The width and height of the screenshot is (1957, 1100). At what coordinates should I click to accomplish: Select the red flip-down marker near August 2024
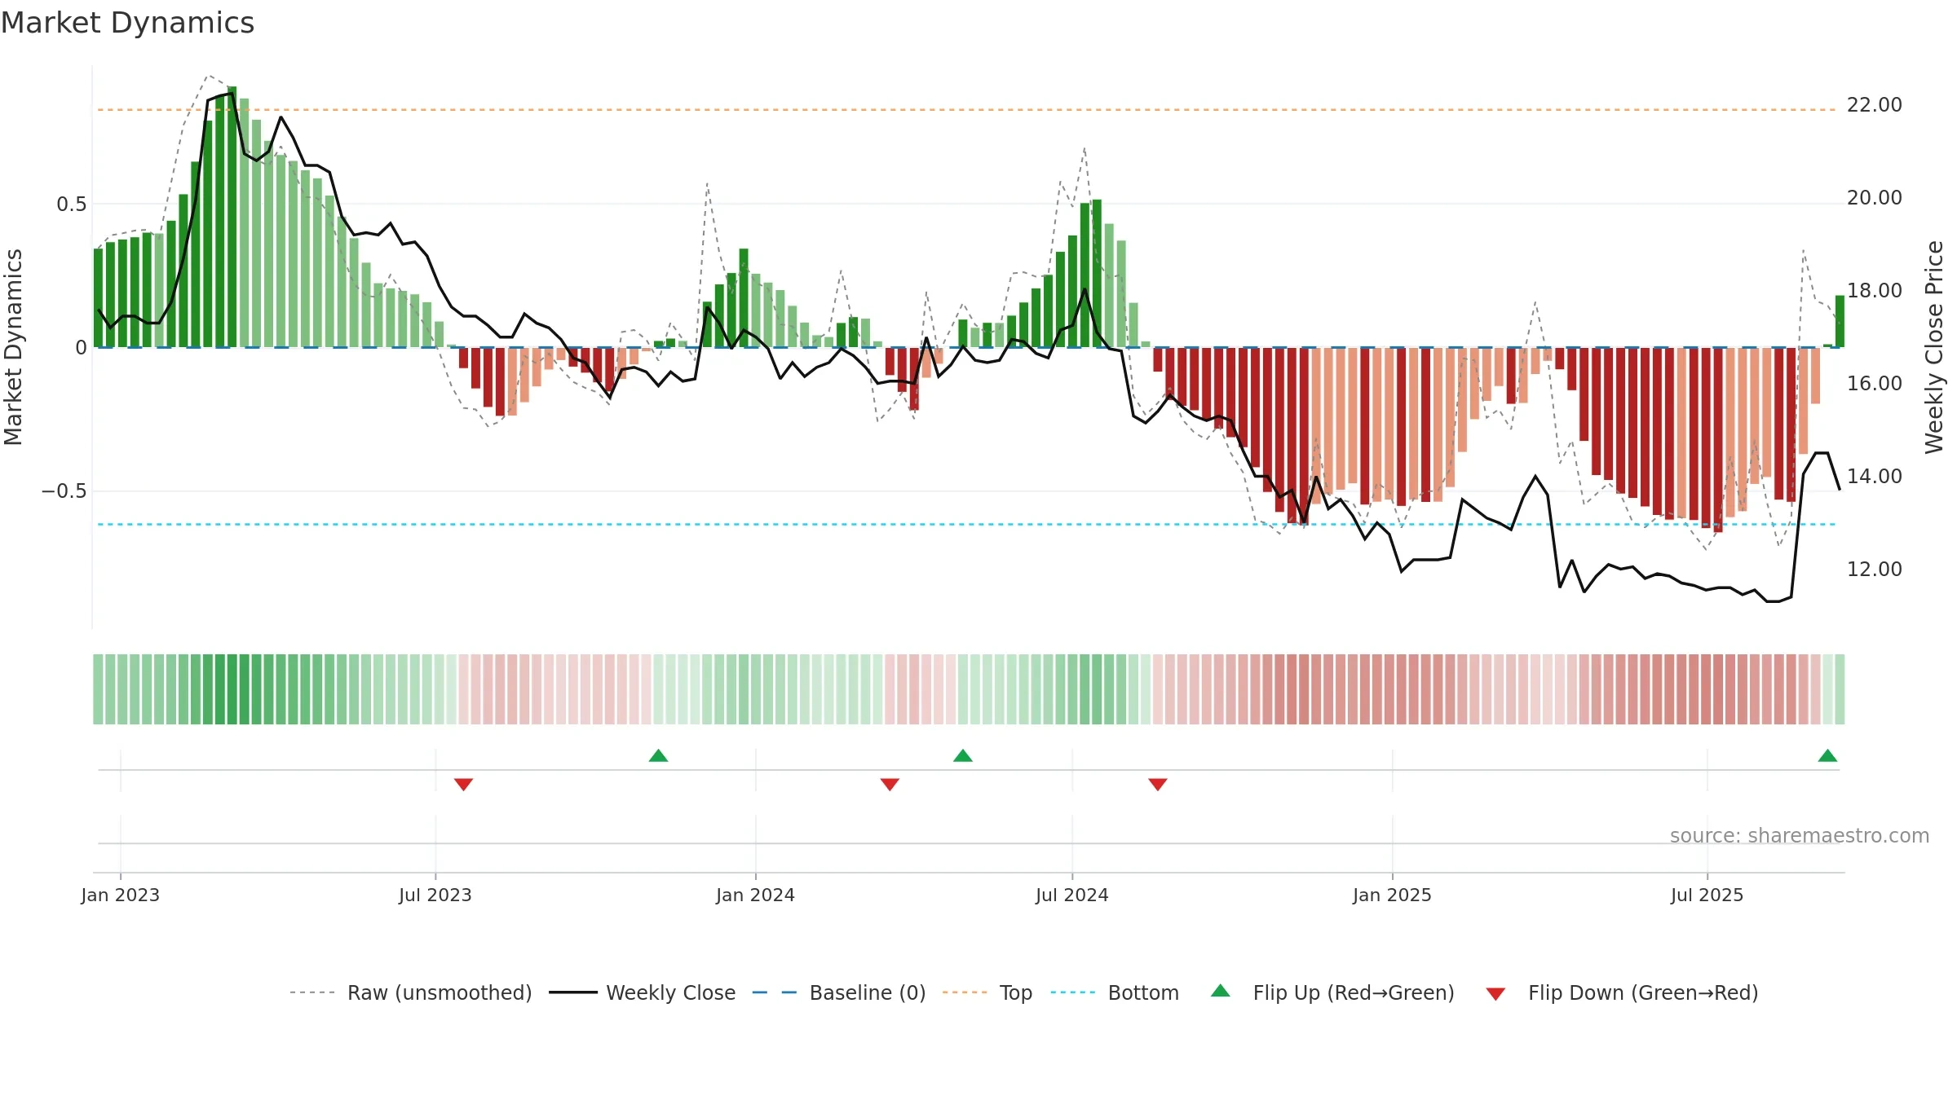[1158, 785]
